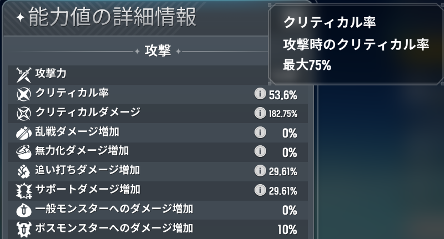Open info for クリティカル率 53.6%

click(260, 94)
